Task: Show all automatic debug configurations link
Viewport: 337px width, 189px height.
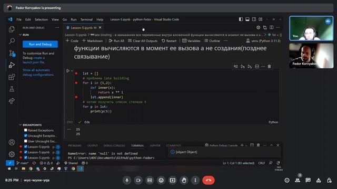Action: tap(38, 72)
